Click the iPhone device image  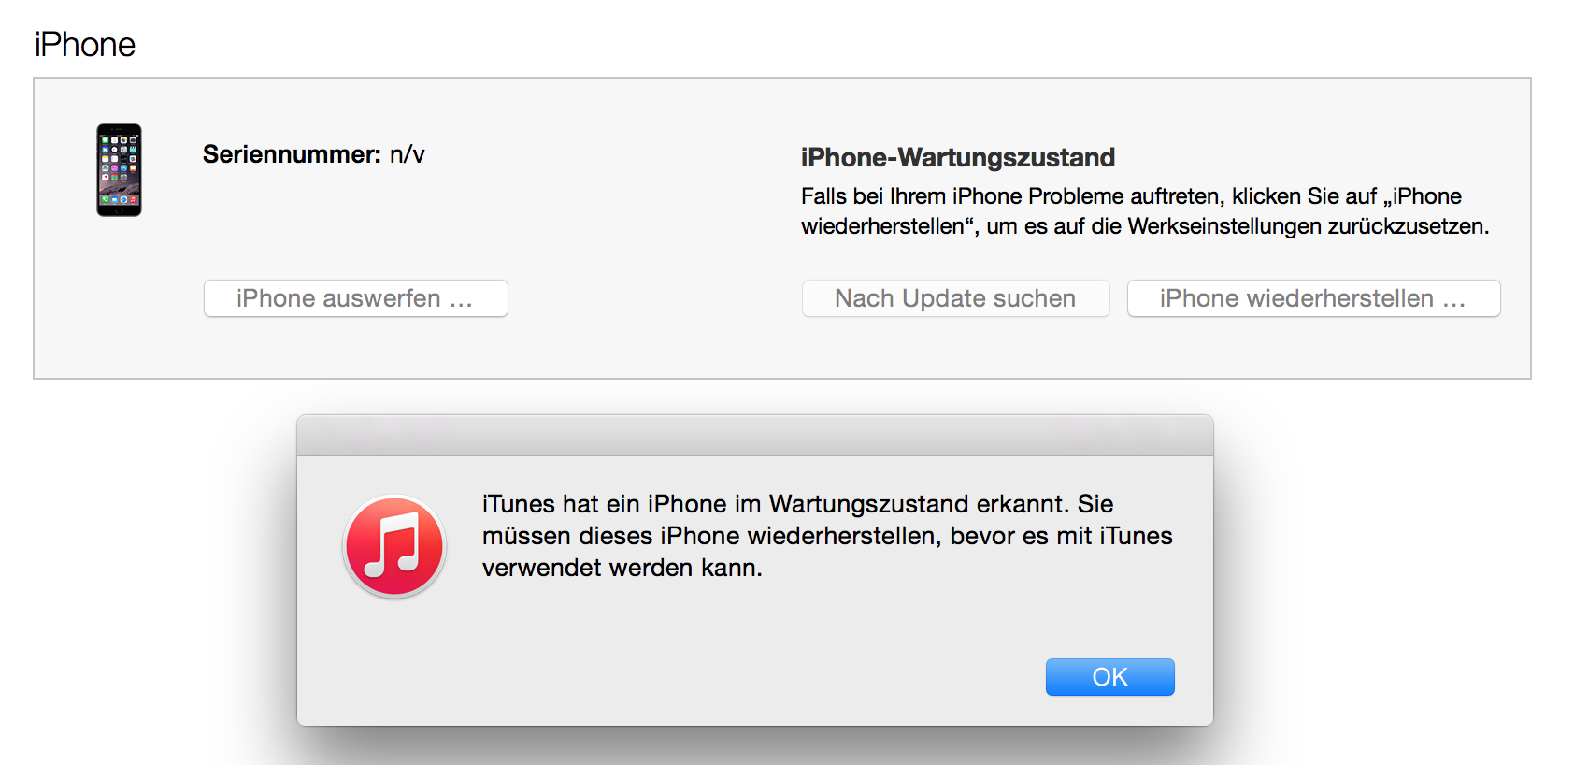pyautogui.click(x=119, y=170)
